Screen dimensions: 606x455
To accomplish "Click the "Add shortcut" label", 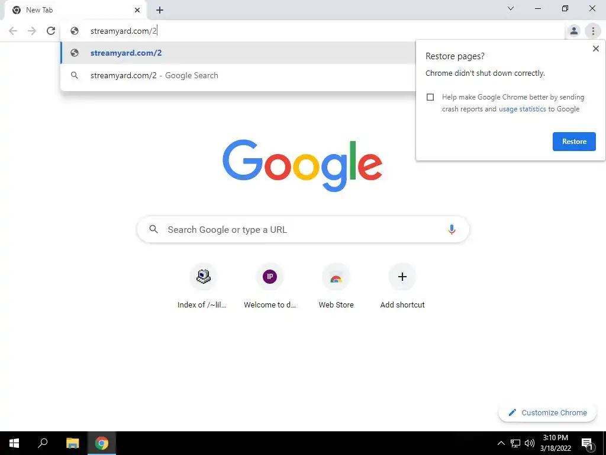I will tap(402, 305).
